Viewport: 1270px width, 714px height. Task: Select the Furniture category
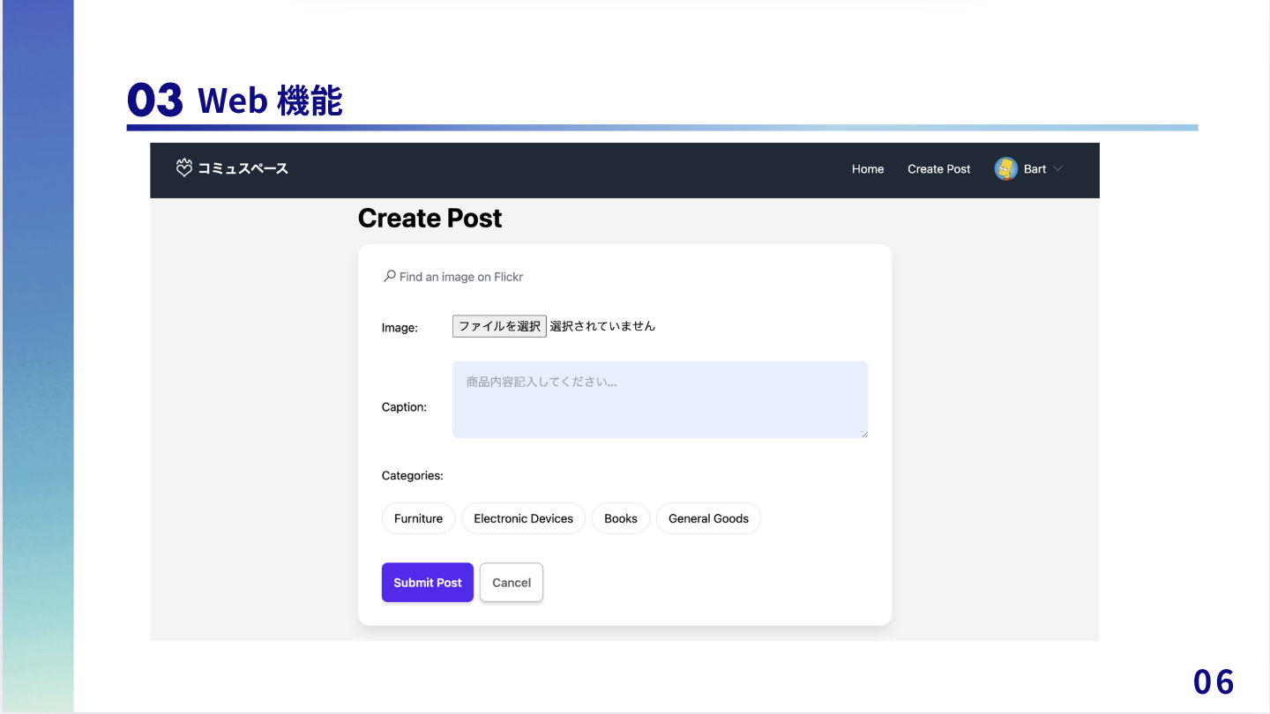(x=418, y=518)
